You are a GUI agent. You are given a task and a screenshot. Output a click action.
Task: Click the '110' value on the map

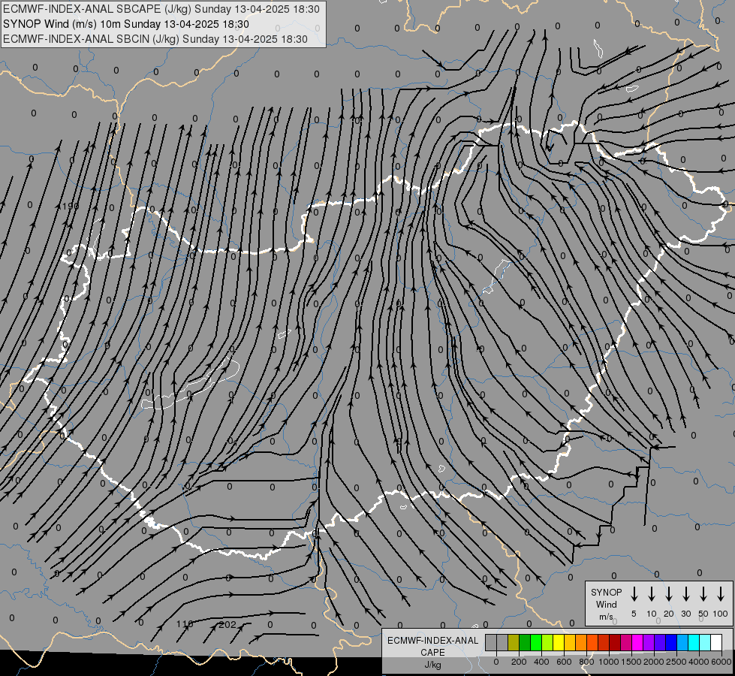point(185,624)
